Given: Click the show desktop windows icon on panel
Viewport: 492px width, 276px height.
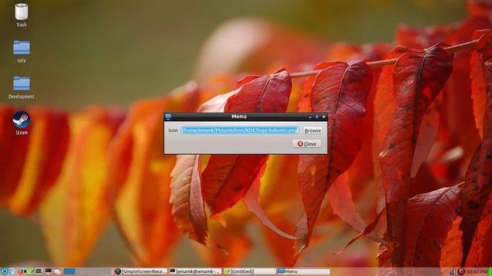Looking at the screenshot, I should 58,271.
